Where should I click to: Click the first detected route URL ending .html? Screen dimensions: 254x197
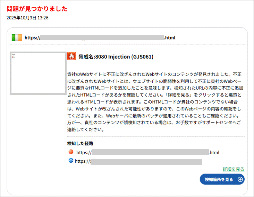(147, 152)
